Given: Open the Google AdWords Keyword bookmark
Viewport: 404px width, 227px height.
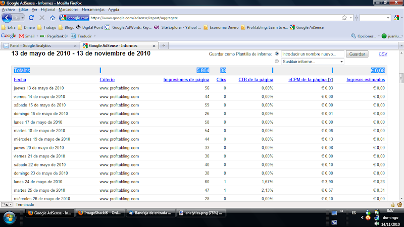Looking at the screenshot, I should click(x=128, y=27).
